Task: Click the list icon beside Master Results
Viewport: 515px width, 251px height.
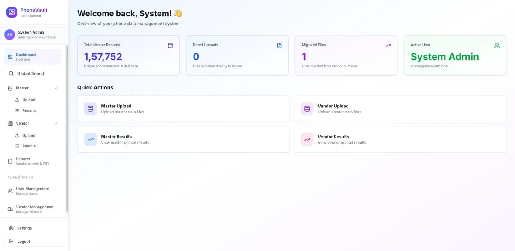Action: point(17,110)
